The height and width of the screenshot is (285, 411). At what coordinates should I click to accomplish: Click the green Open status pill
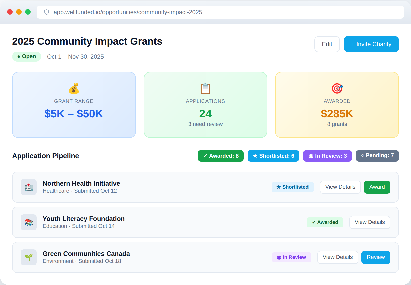(26, 56)
